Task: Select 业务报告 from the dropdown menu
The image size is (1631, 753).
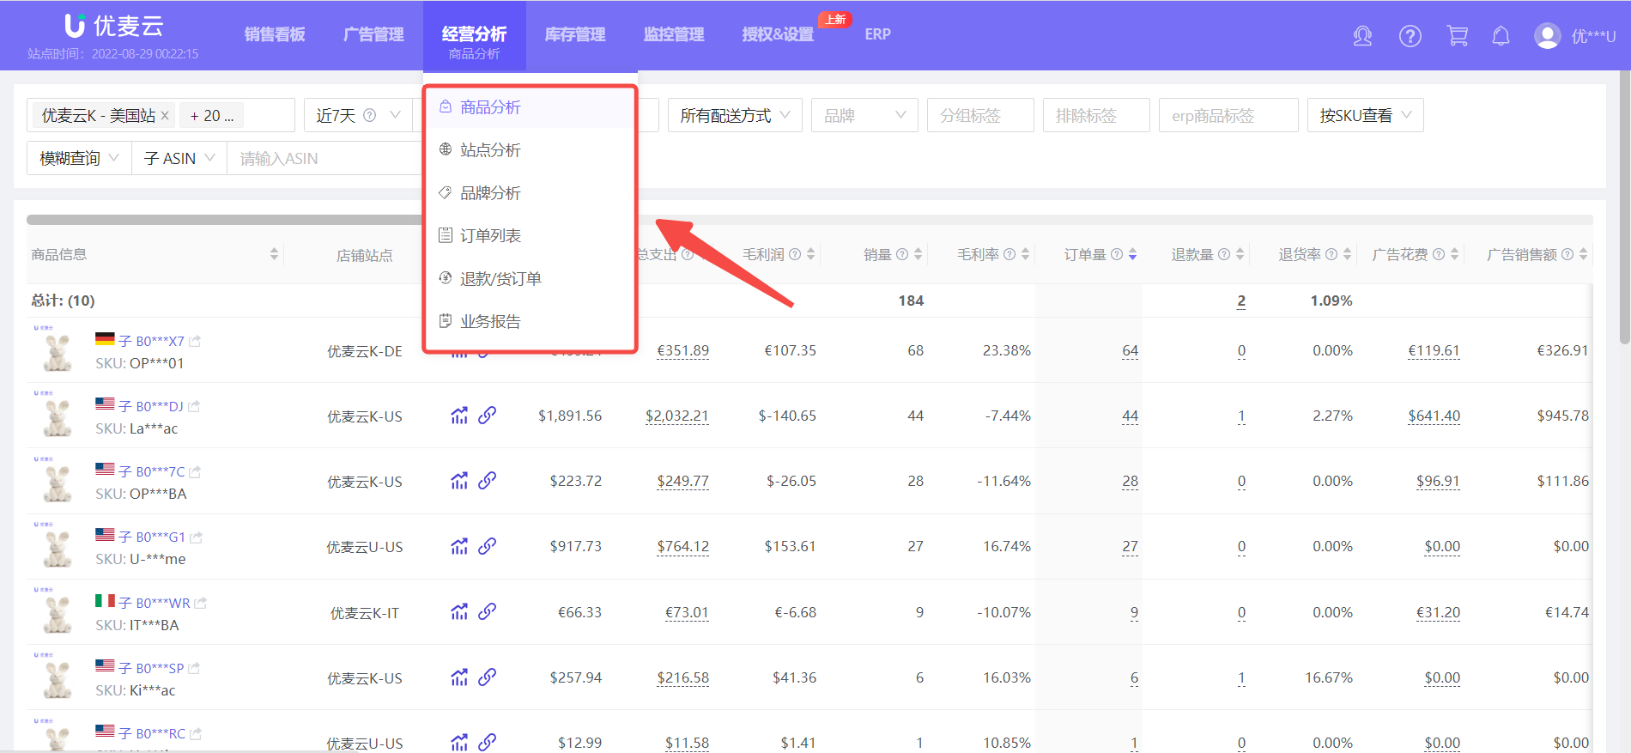Action: [530, 321]
